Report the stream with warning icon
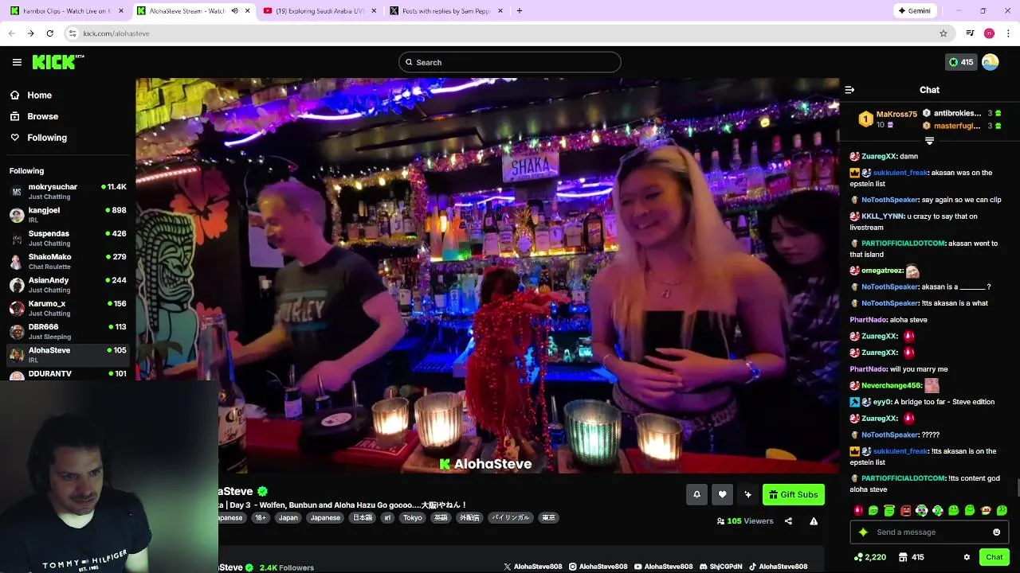Viewport: 1020px width, 573px height. (x=814, y=521)
